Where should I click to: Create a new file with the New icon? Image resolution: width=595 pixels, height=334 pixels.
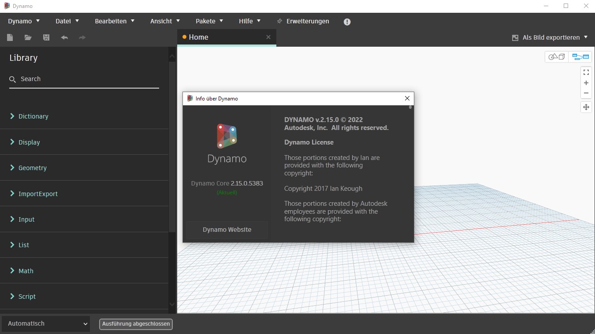[10, 37]
